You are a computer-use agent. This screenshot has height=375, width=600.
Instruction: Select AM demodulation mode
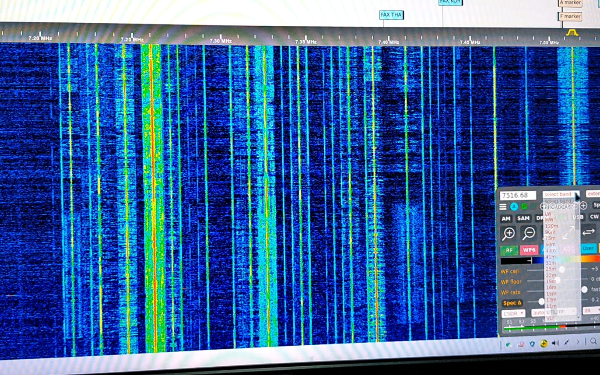(506, 218)
